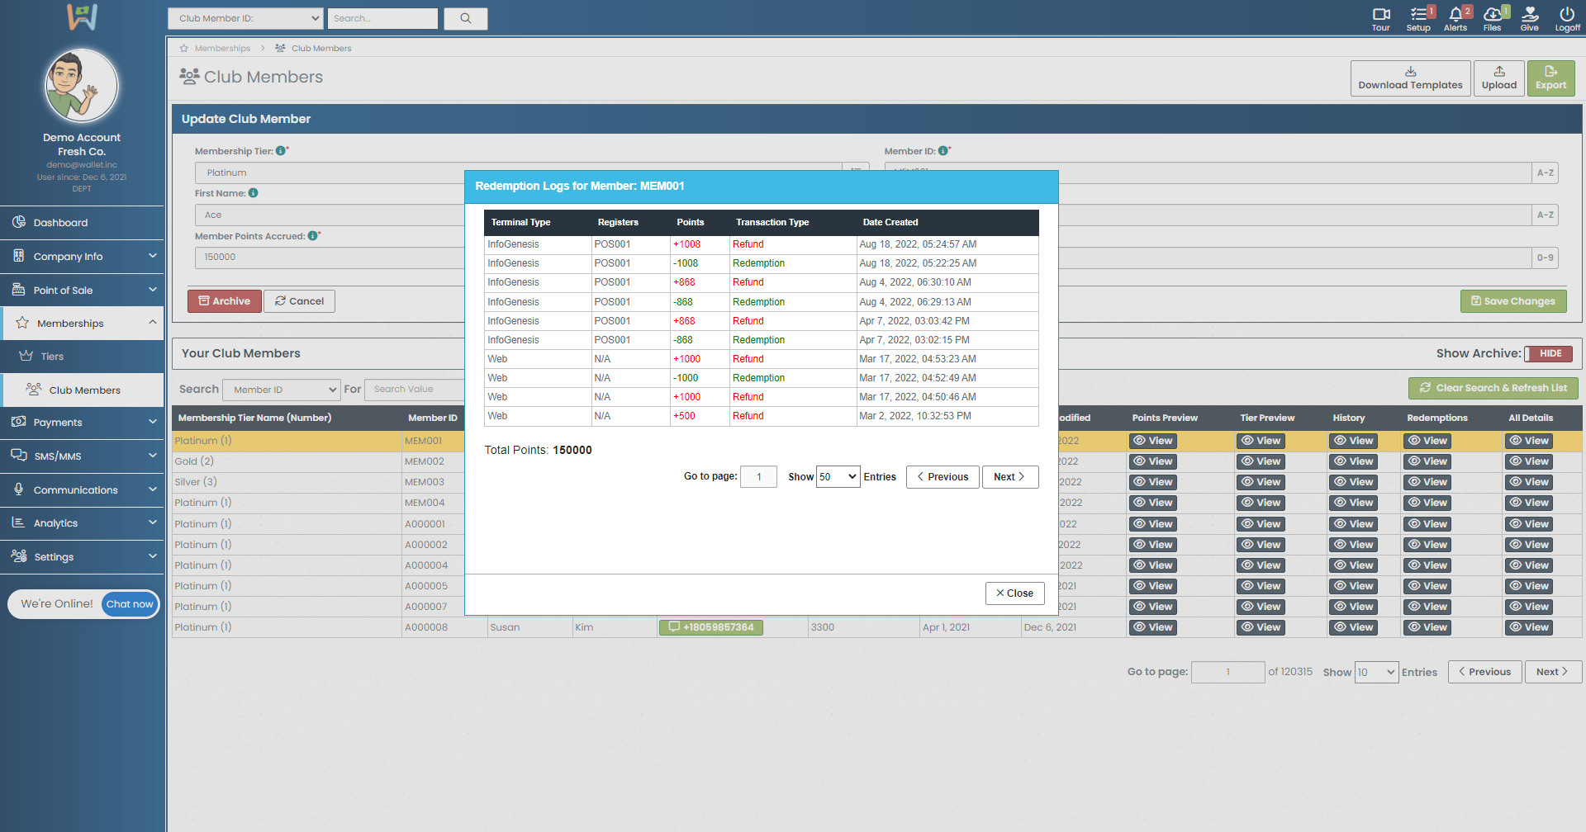Toggle the Show Archive HIDE switch
The height and width of the screenshot is (832, 1586).
point(1548,353)
